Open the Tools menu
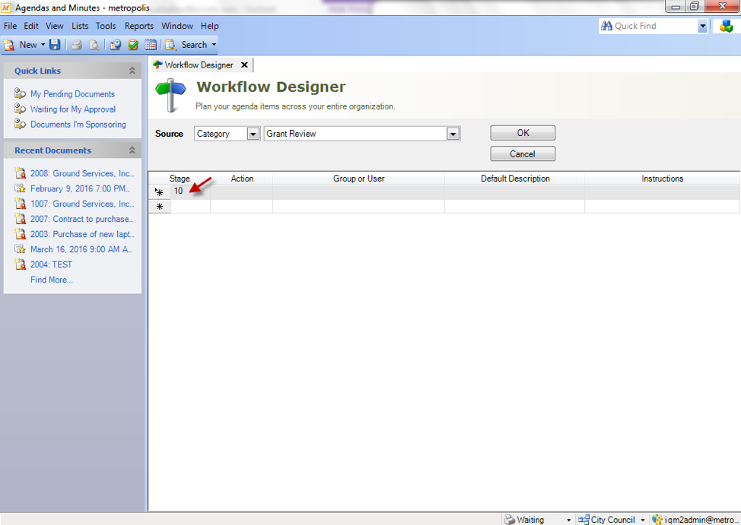 (106, 26)
